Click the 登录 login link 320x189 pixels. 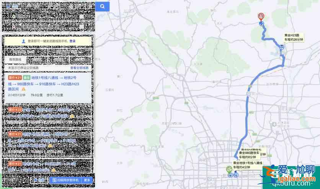72,41
